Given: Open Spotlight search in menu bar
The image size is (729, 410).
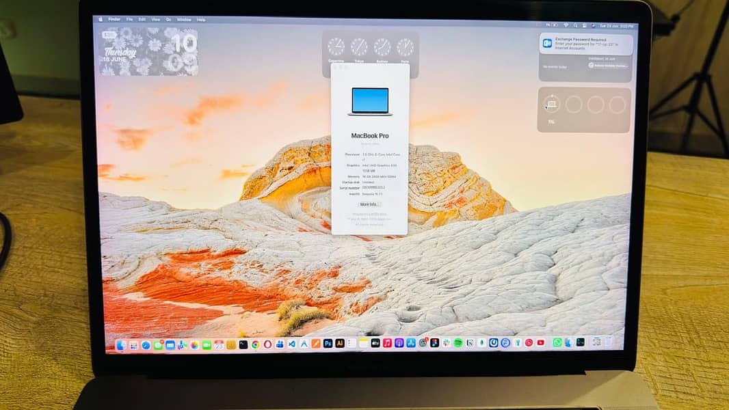Looking at the screenshot, I should pyautogui.click(x=575, y=25).
